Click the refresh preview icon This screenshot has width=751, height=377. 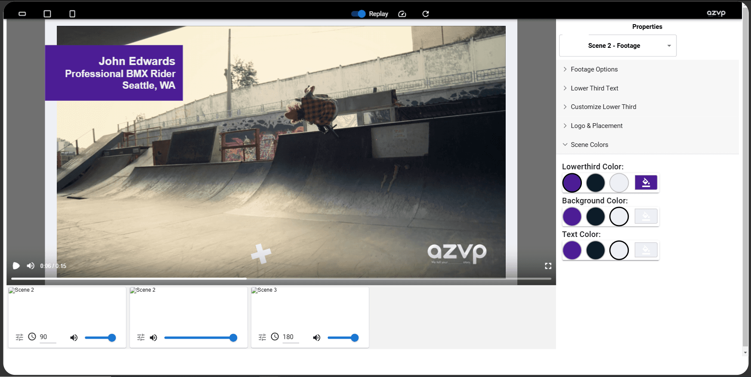pyautogui.click(x=426, y=14)
